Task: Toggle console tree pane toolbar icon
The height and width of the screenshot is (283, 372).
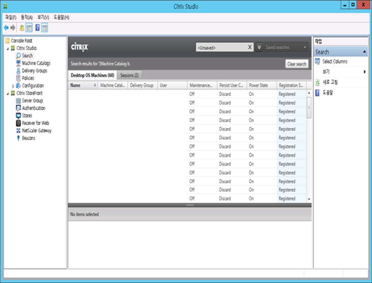Action: tap(29, 28)
